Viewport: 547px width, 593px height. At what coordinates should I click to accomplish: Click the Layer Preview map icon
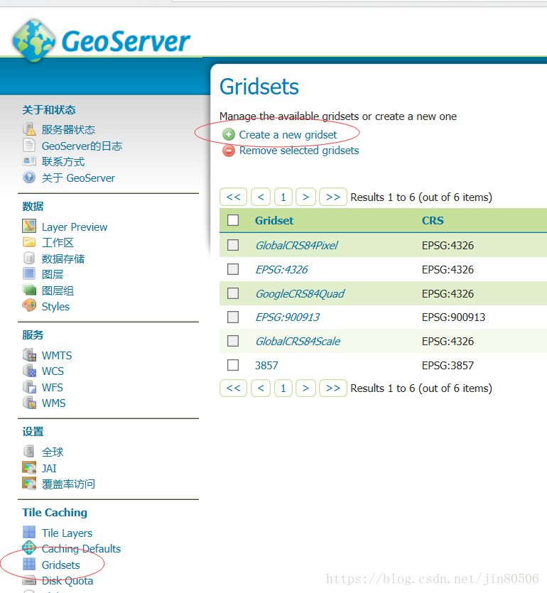pyautogui.click(x=29, y=226)
